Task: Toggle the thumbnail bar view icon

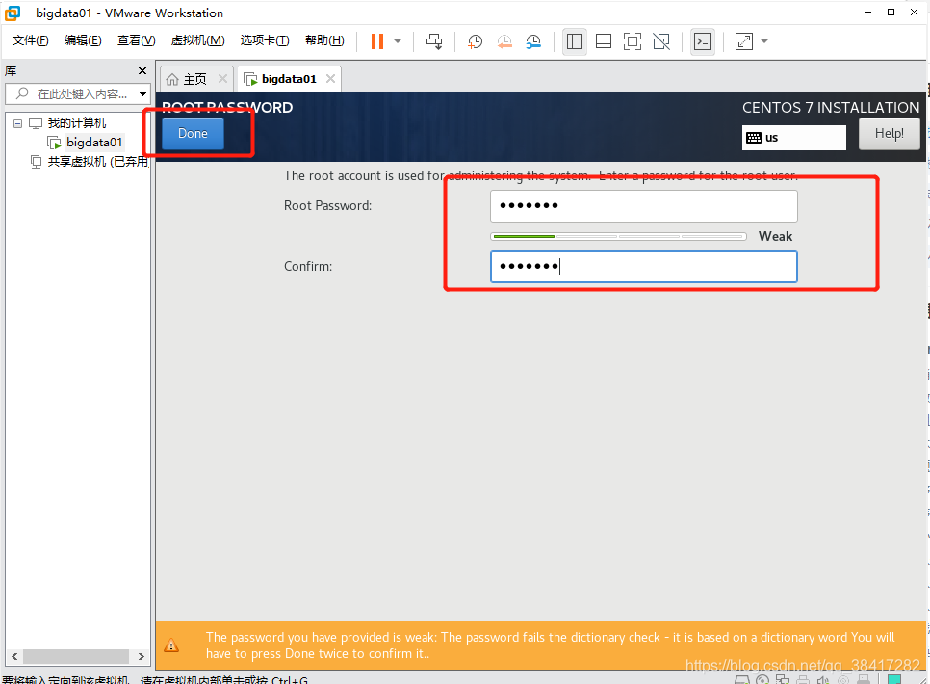Action: pyautogui.click(x=604, y=41)
